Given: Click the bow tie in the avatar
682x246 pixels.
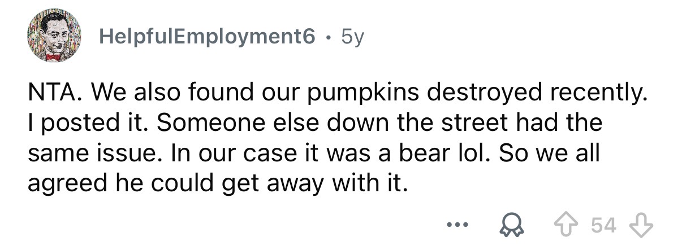Looking at the screenshot, I should point(53,56).
